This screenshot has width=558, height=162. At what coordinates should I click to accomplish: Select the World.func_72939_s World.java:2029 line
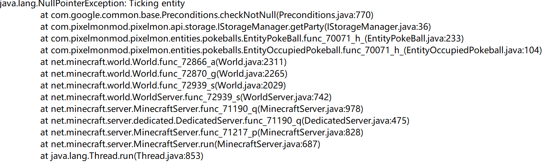163,86
